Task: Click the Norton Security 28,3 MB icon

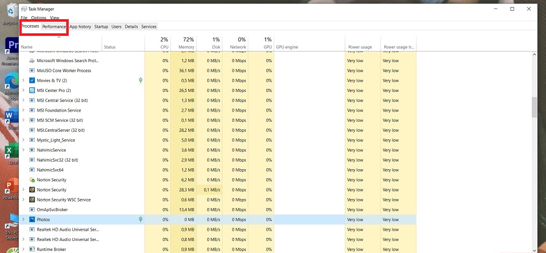Action: click(x=32, y=190)
